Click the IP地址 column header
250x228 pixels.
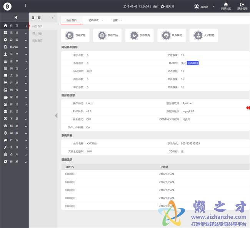point(164,167)
